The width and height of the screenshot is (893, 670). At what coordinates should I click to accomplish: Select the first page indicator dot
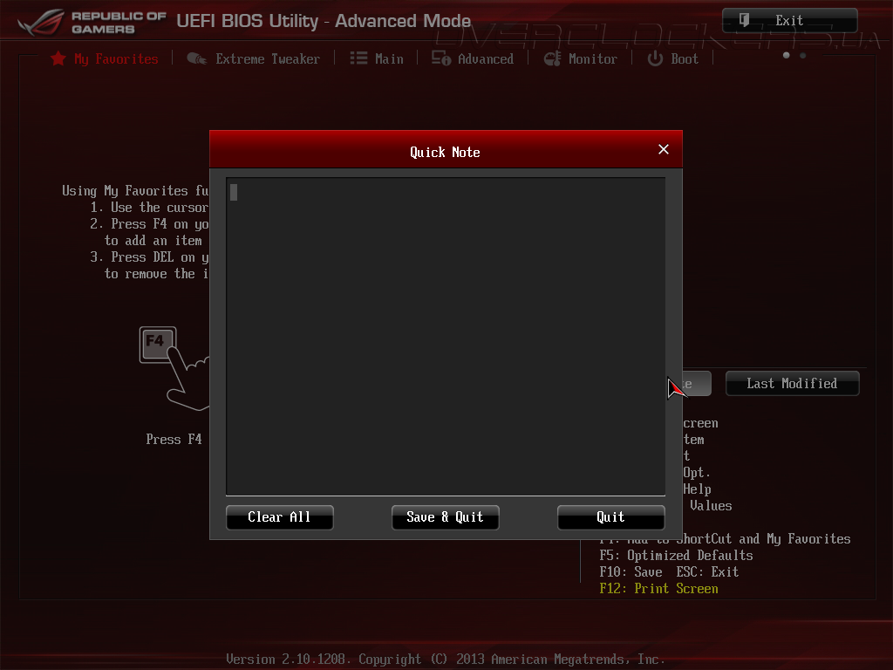[787, 55]
